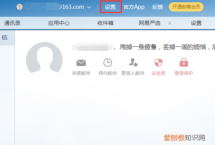215x145 pixels.
Task: Open the login protection lock icon
Action: (x=184, y=63)
